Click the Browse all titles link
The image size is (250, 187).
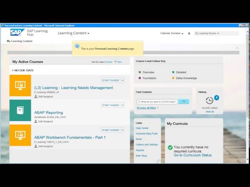pyautogui.click(x=146, y=108)
